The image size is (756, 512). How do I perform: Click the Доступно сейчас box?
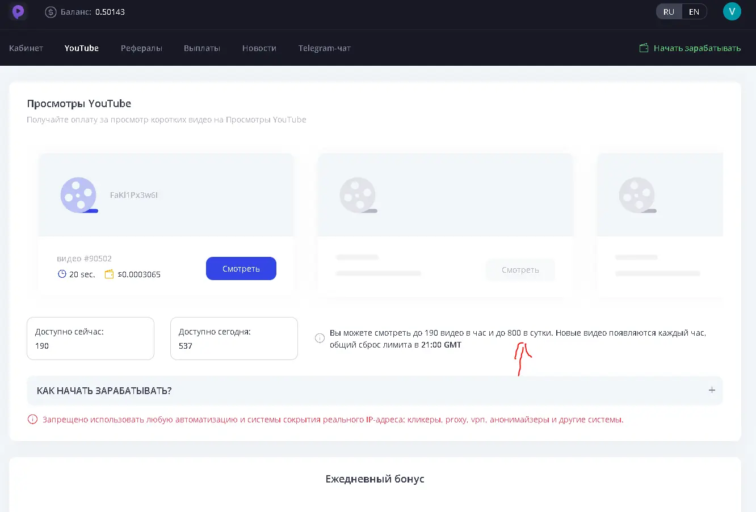pos(91,338)
